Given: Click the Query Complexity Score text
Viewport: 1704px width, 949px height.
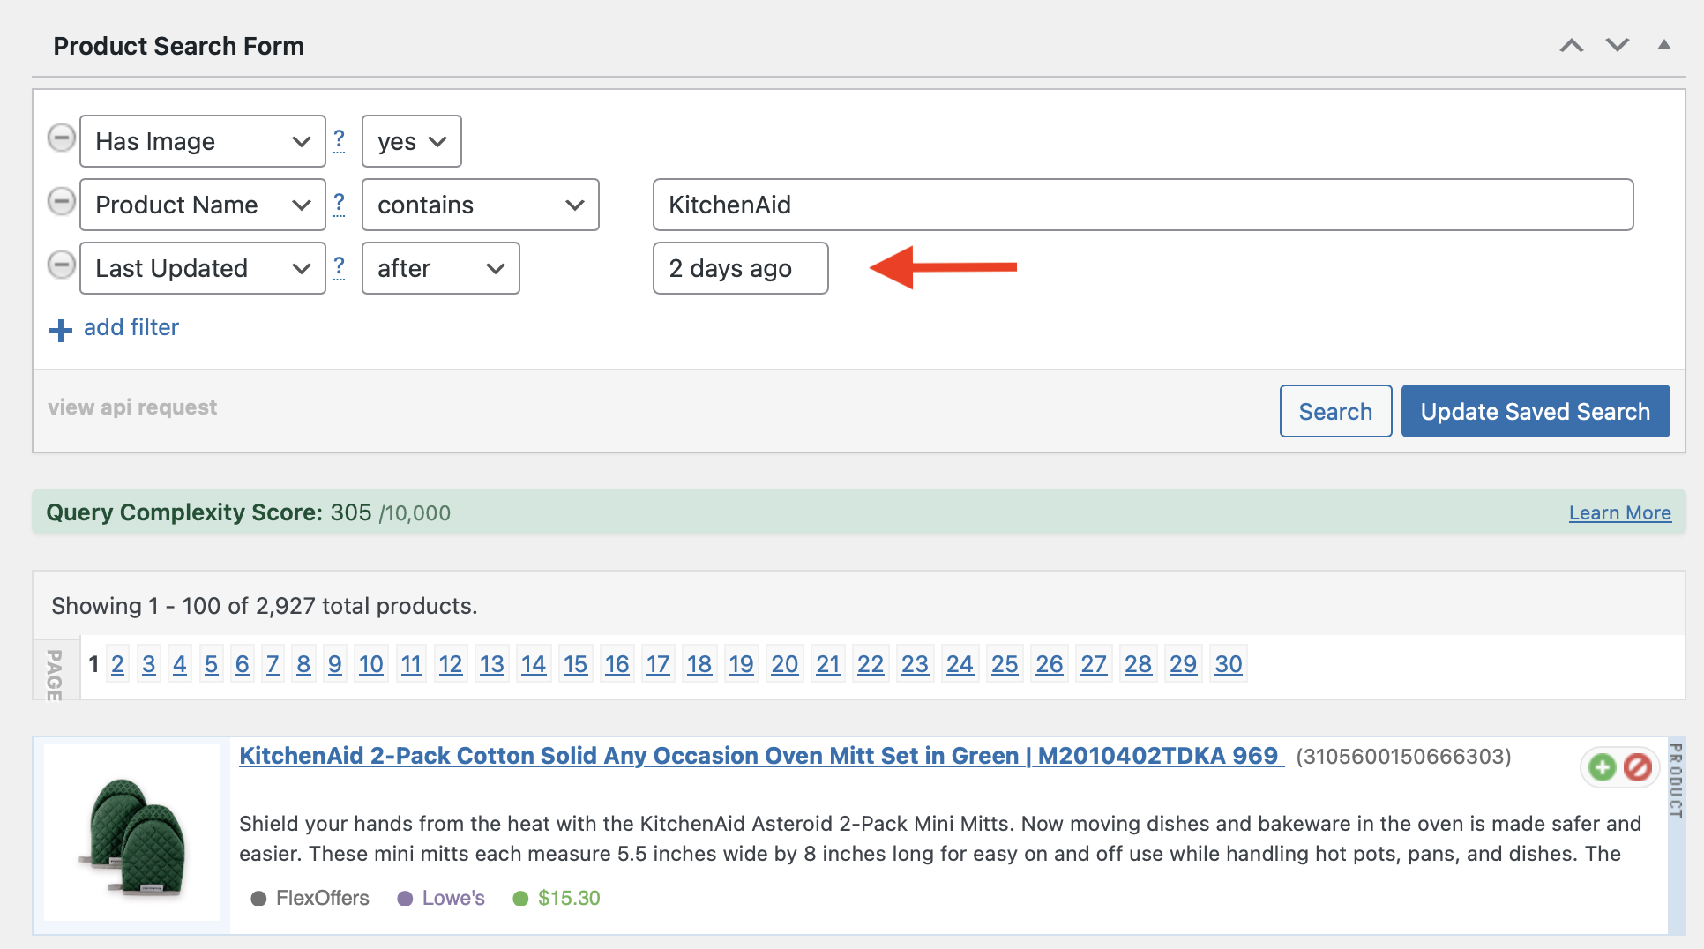Looking at the screenshot, I should [x=249, y=512].
